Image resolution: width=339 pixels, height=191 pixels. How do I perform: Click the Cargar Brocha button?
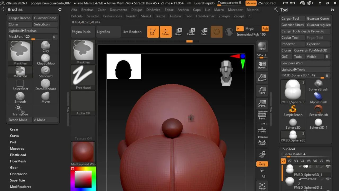coord(20,18)
